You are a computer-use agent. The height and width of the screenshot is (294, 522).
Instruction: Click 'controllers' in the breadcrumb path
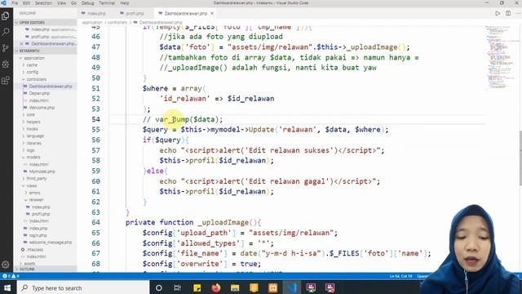click(x=117, y=22)
